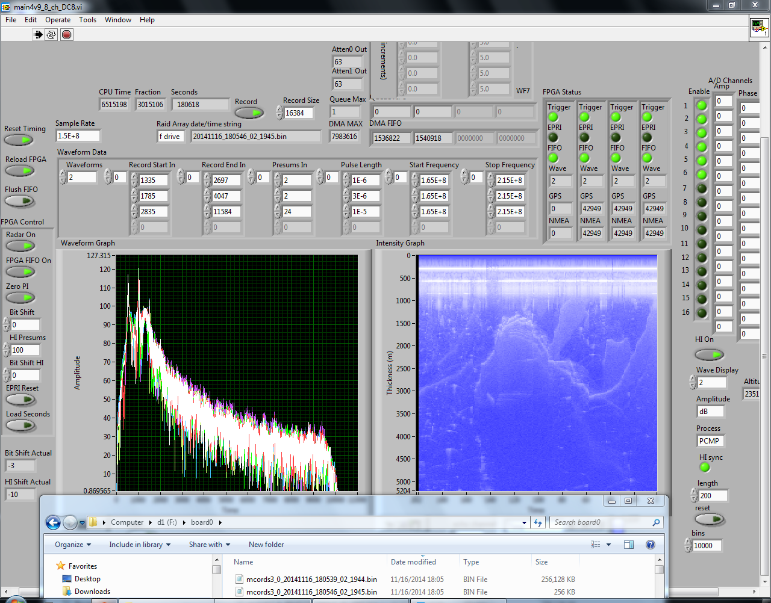Open the Explorer help icon
The height and width of the screenshot is (603, 771).
pos(650,545)
